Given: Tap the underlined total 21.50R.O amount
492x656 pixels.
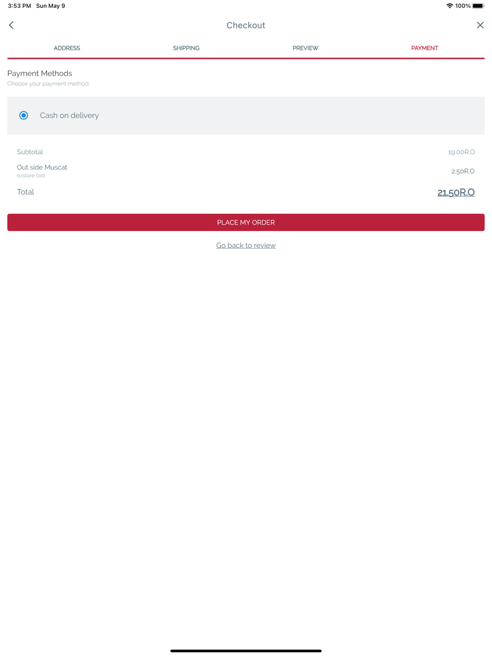Looking at the screenshot, I should click(x=456, y=192).
